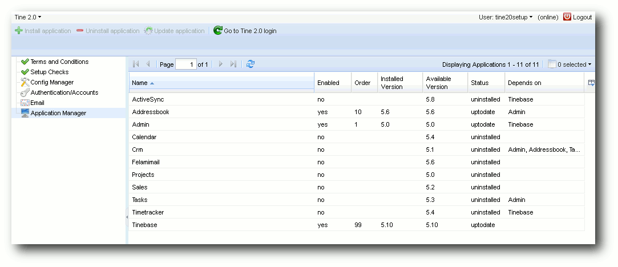Select the Addressbook row
This screenshot has width=618, height=267.
tap(356, 112)
